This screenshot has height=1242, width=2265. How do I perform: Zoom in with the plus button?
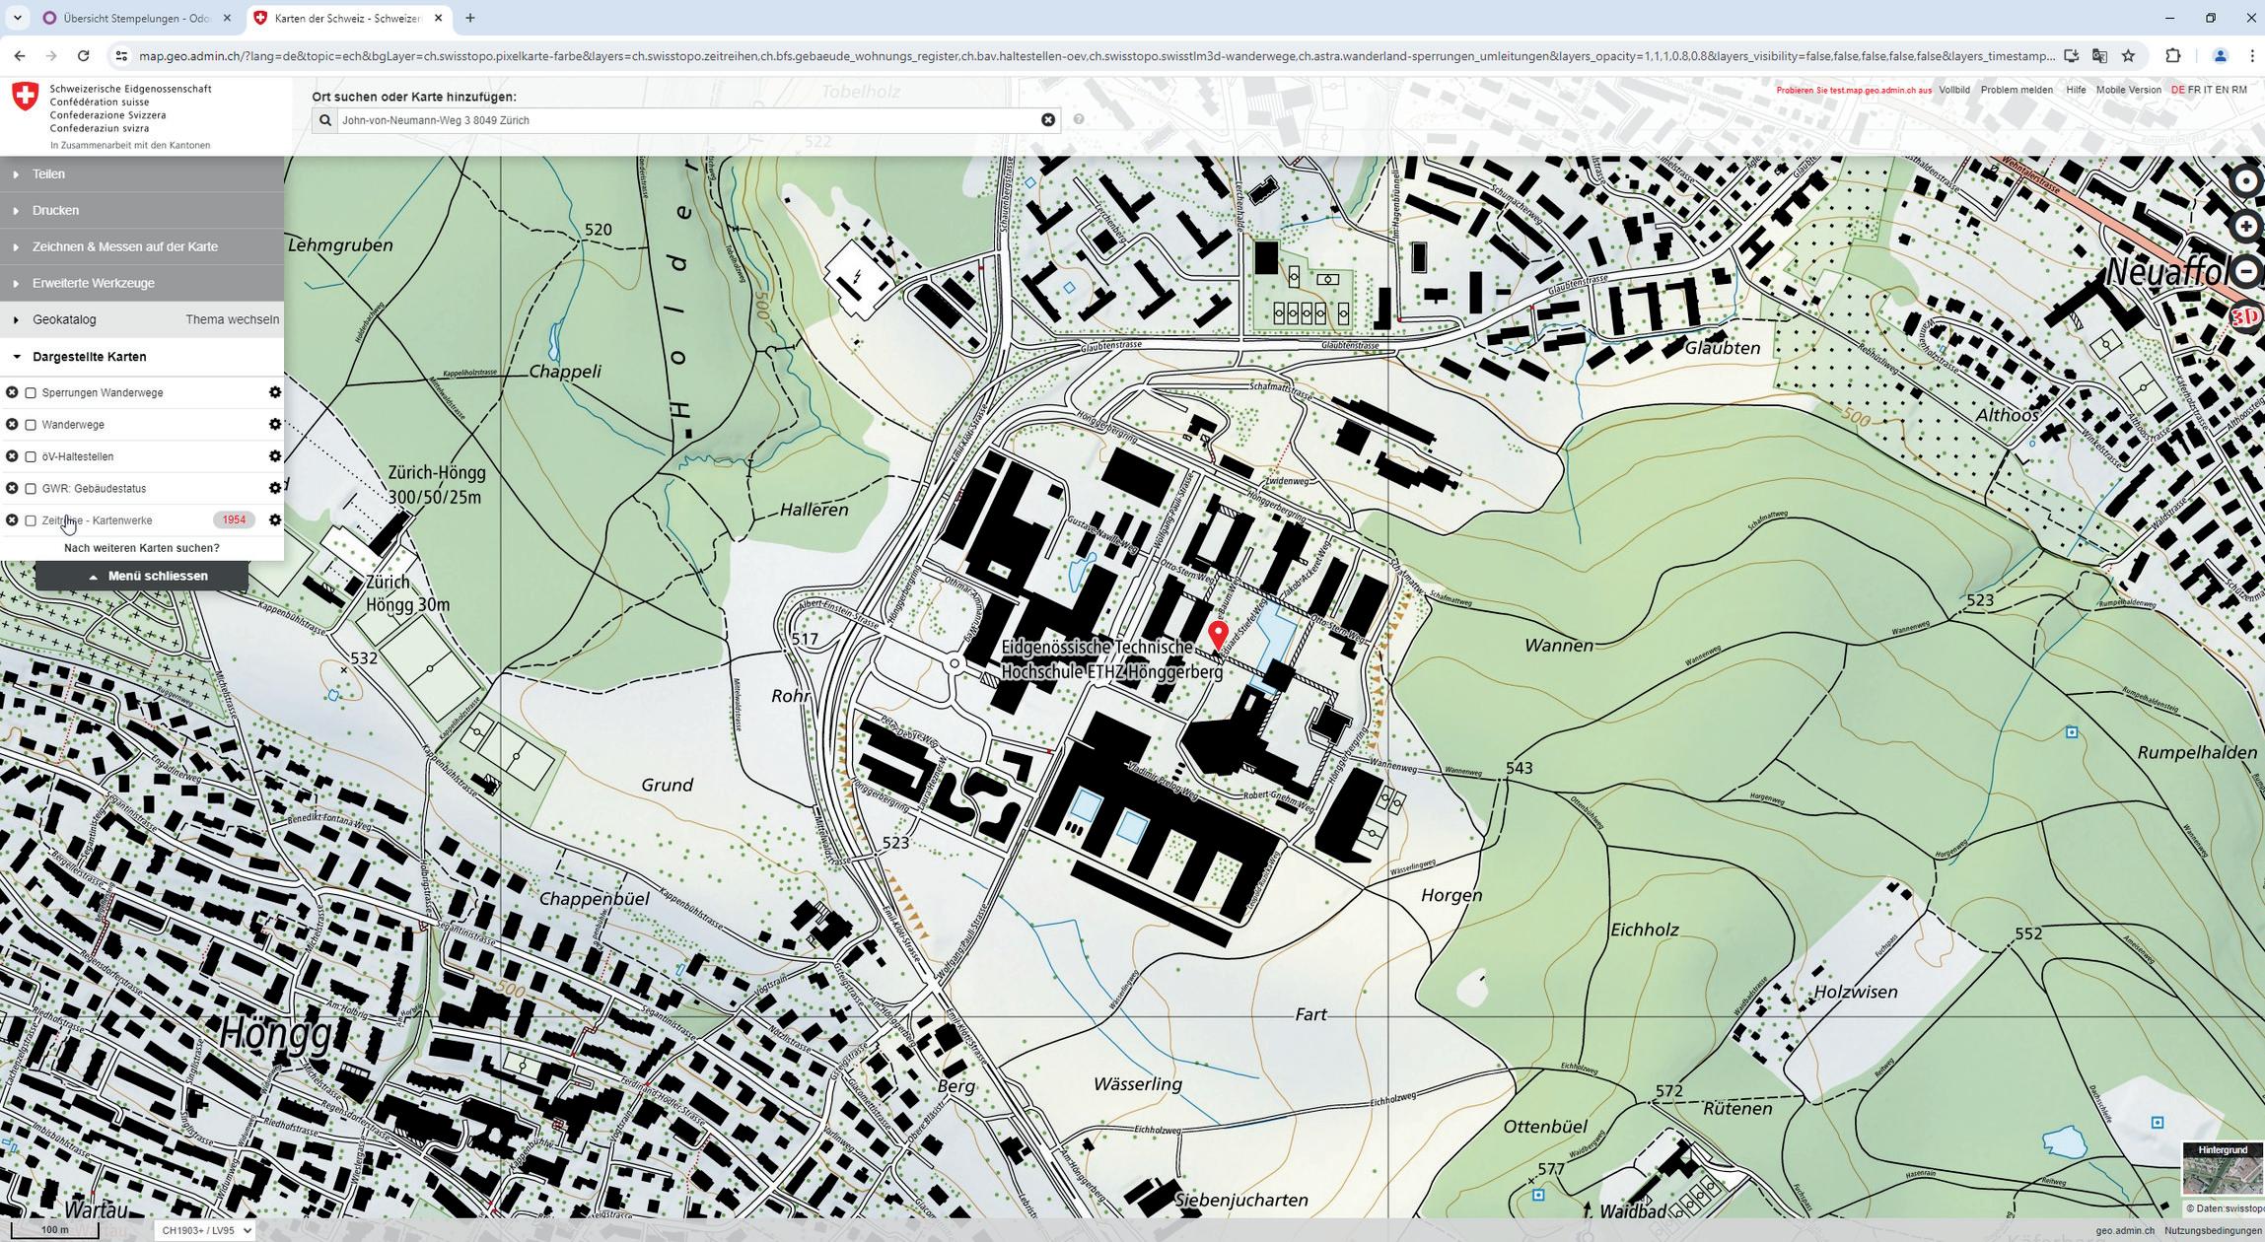click(x=2246, y=227)
